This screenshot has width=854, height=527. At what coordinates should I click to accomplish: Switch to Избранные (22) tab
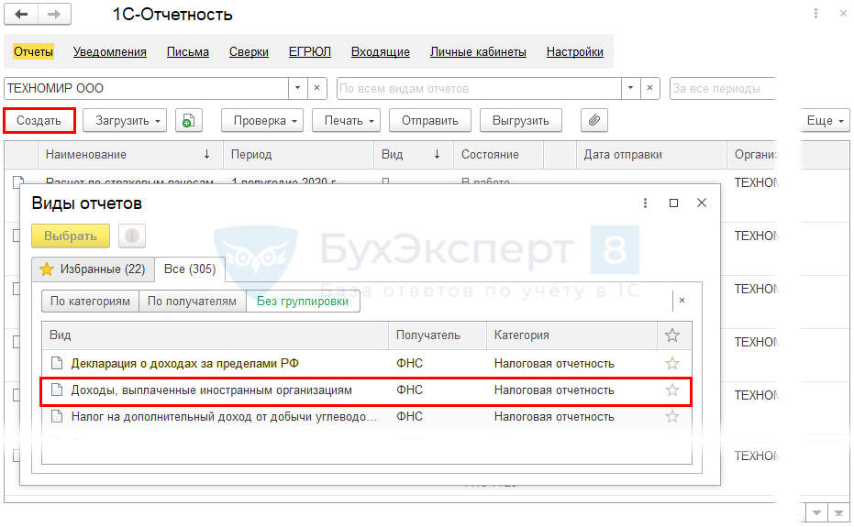point(94,269)
